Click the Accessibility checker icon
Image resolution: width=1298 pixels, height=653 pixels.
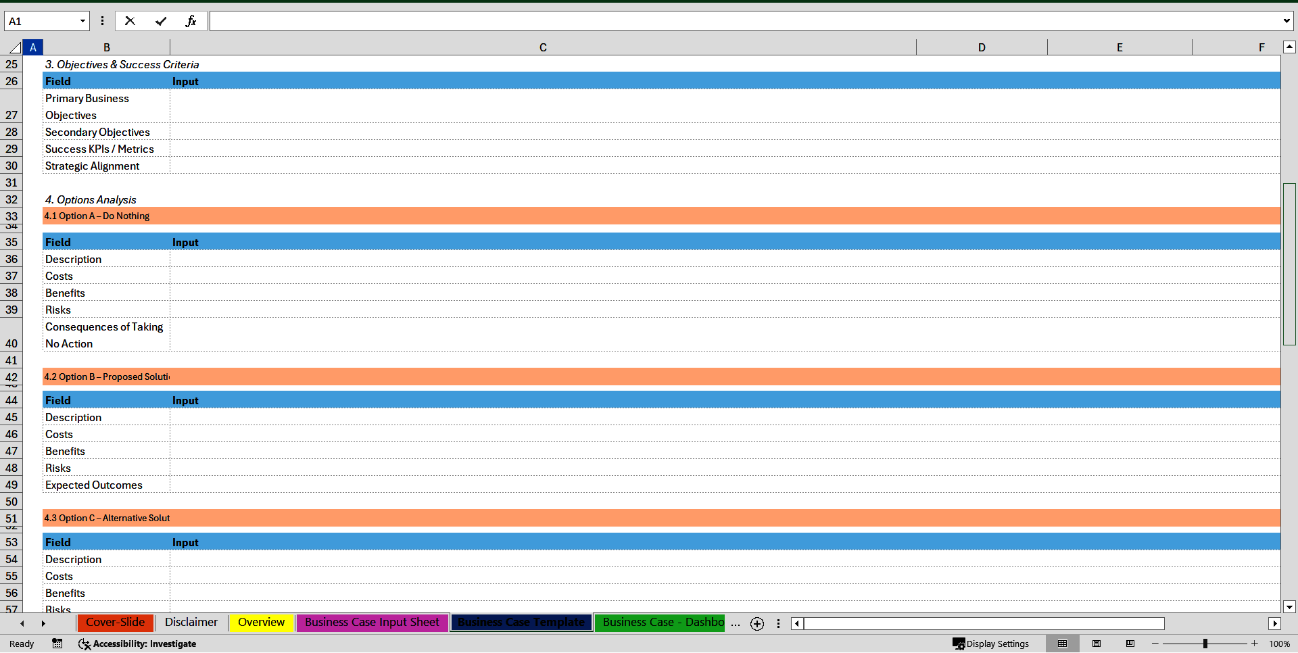(85, 644)
